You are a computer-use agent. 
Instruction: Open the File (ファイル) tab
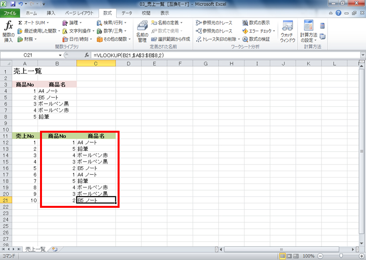click(10, 13)
